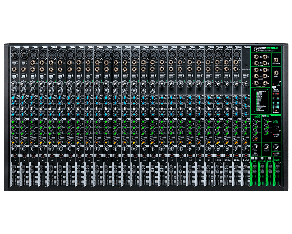
Task: Click the channel 1 pan knob
Action: click(x=14, y=149)
